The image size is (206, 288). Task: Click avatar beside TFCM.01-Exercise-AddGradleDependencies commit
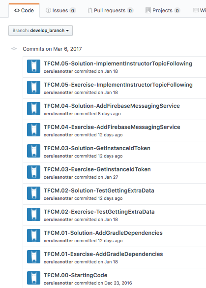(x=34, y=257)
